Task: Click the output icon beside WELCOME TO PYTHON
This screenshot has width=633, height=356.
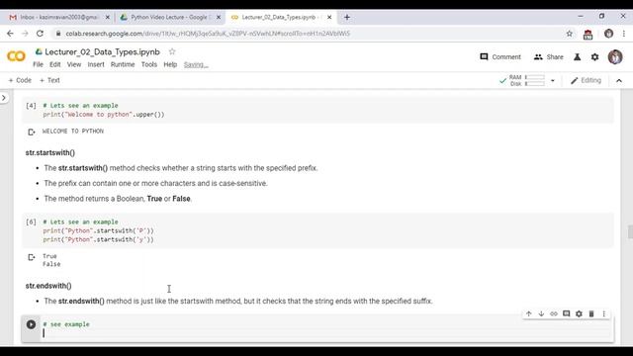Action: click(x=31, y=132)
